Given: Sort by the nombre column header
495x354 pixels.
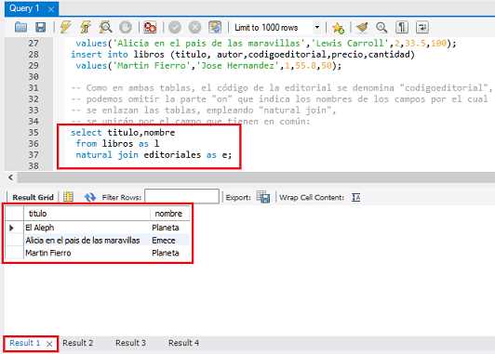Looking at the screenshot, I should [170, 214].
